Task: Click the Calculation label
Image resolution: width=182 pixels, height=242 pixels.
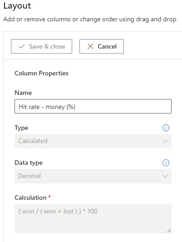Action: (x=30, y=198)
